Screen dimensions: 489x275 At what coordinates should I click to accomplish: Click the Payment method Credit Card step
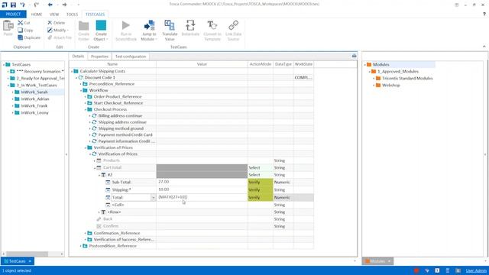point(125,134)
